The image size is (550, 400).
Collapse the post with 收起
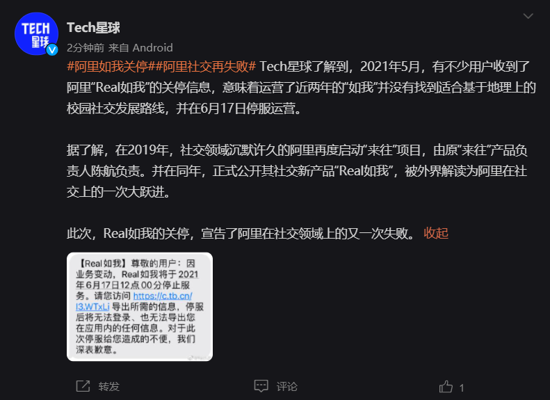(x=436, y=233)
